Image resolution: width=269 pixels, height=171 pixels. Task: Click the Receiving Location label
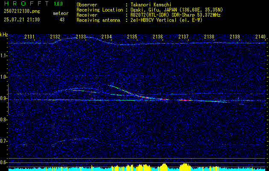coord(100,10)
